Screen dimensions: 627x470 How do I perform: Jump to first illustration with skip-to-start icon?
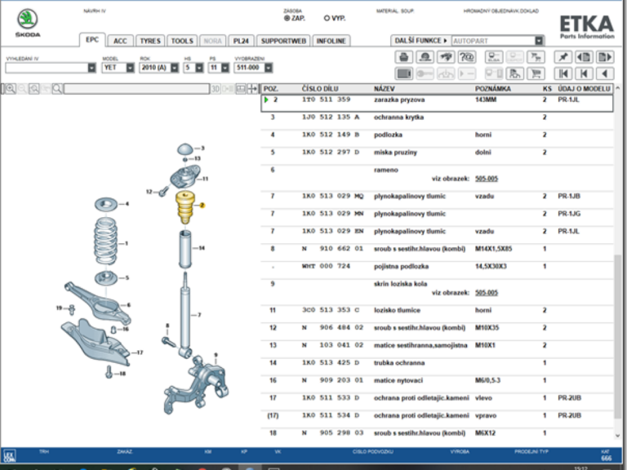pos(563,73)
